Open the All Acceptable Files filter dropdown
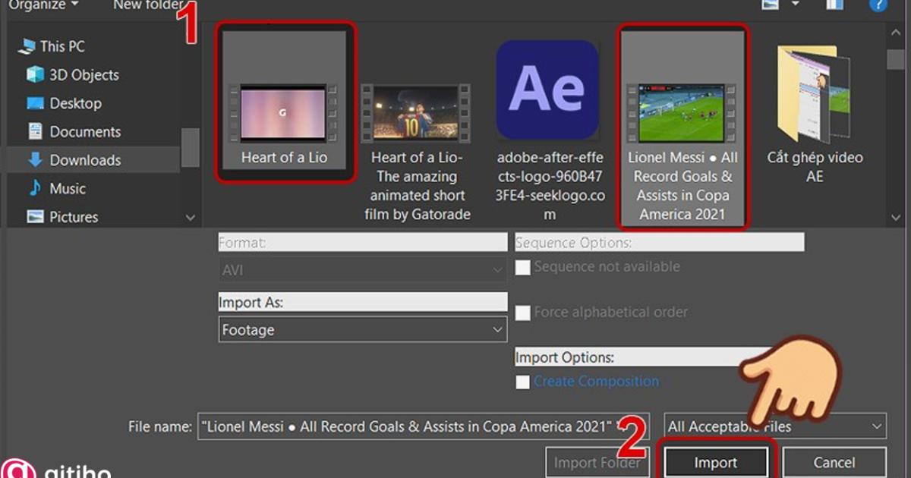 [x=773, y=426]
